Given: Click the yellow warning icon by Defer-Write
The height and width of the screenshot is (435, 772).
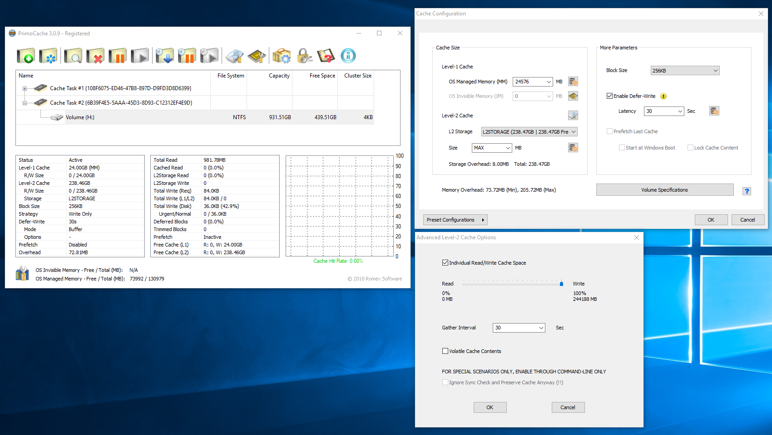Looking at the screenshot, I should pyautogui.click(x=663, y=96).
